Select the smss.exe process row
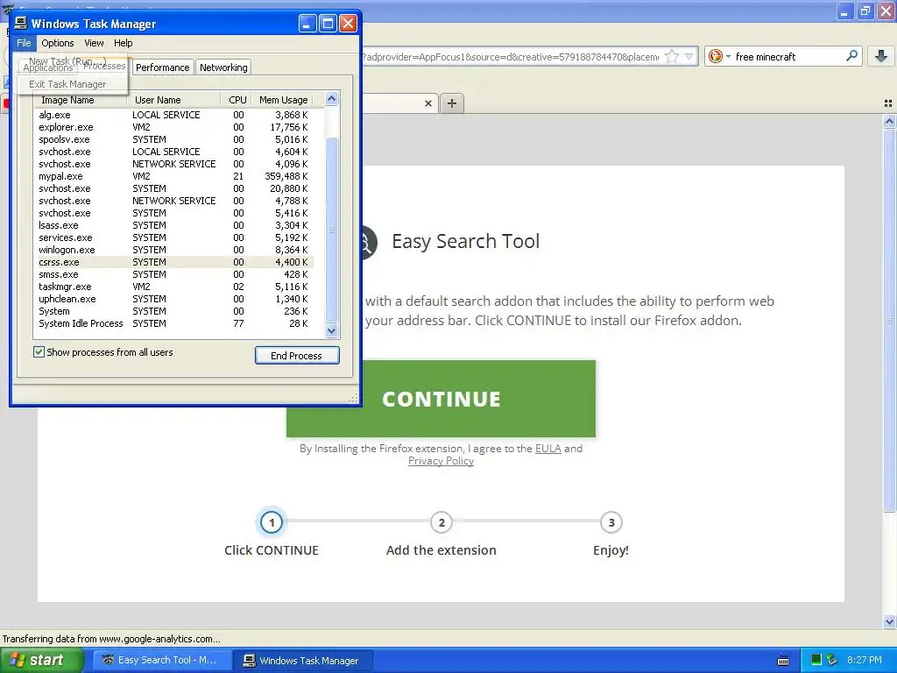897x673 pixels. pyautogui.click(x=174, y=274)
